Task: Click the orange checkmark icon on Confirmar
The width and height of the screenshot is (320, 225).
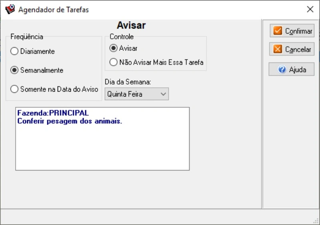Action: tap(278, 31)
